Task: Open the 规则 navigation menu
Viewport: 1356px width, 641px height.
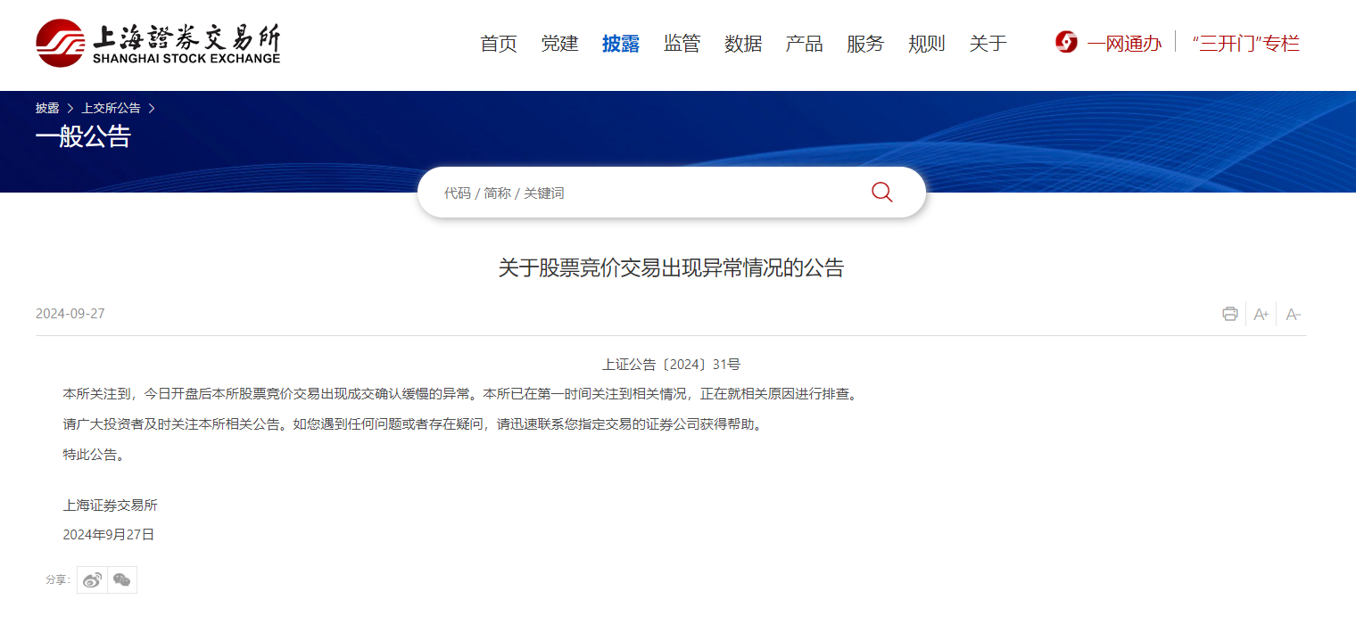Action: point(926,44)
